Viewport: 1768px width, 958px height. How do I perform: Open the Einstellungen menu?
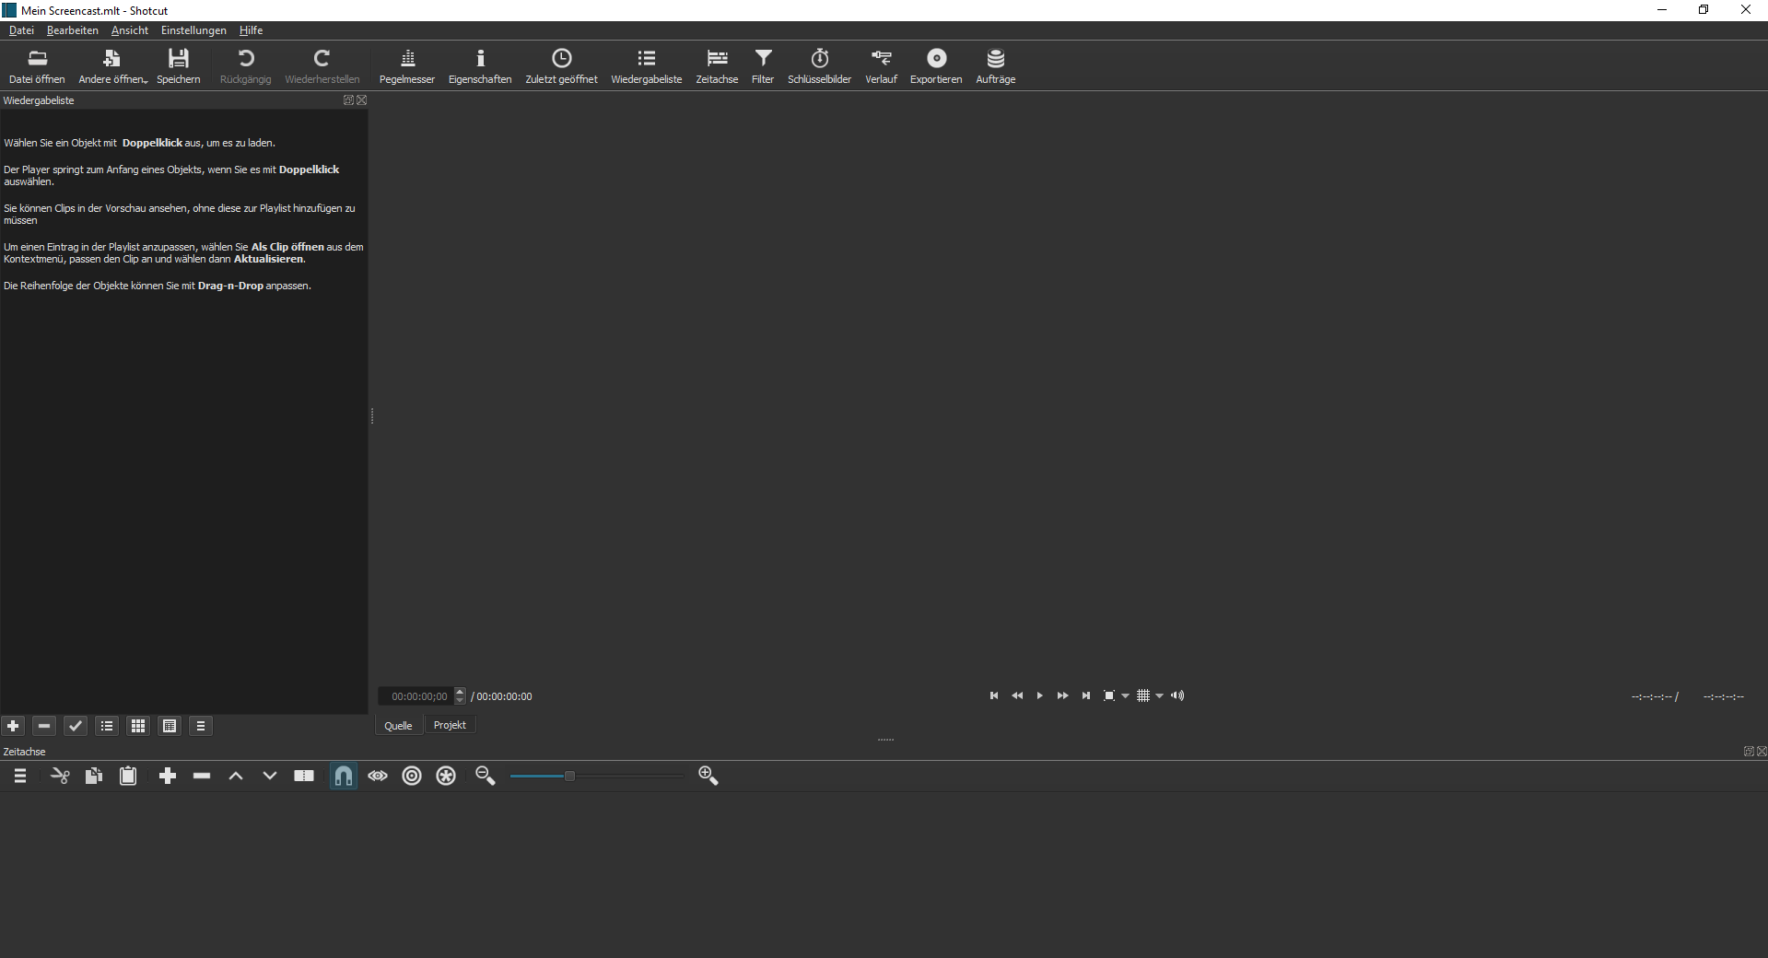coord(193,30)
